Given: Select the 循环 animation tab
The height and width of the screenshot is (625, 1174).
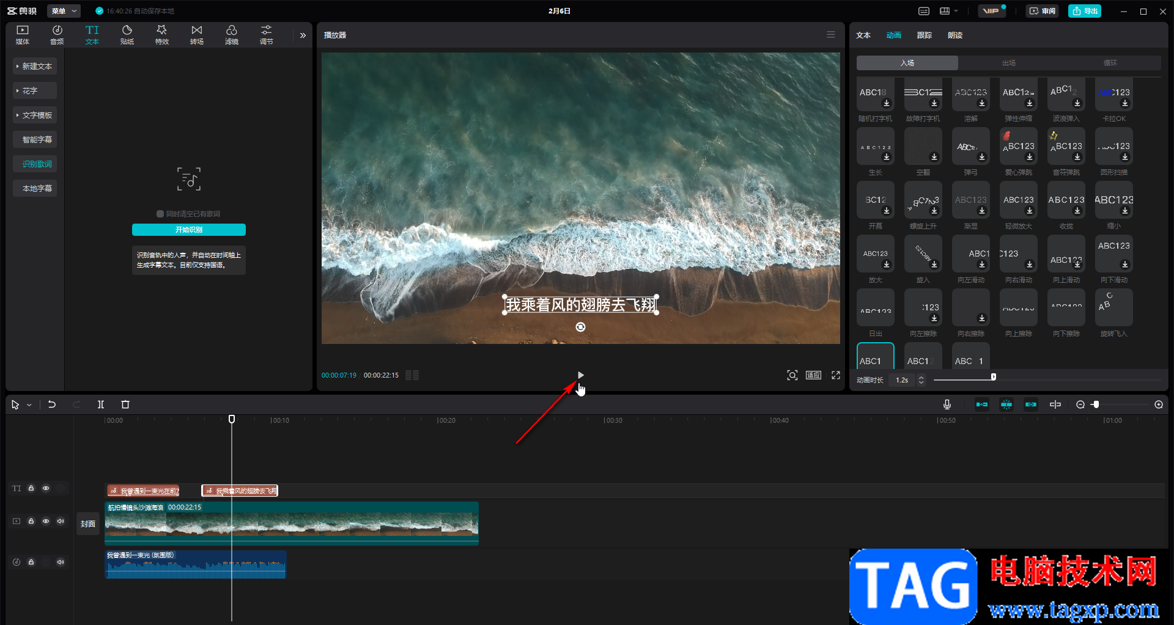Looking at the screenshot, I should (x=1110, y=63).
